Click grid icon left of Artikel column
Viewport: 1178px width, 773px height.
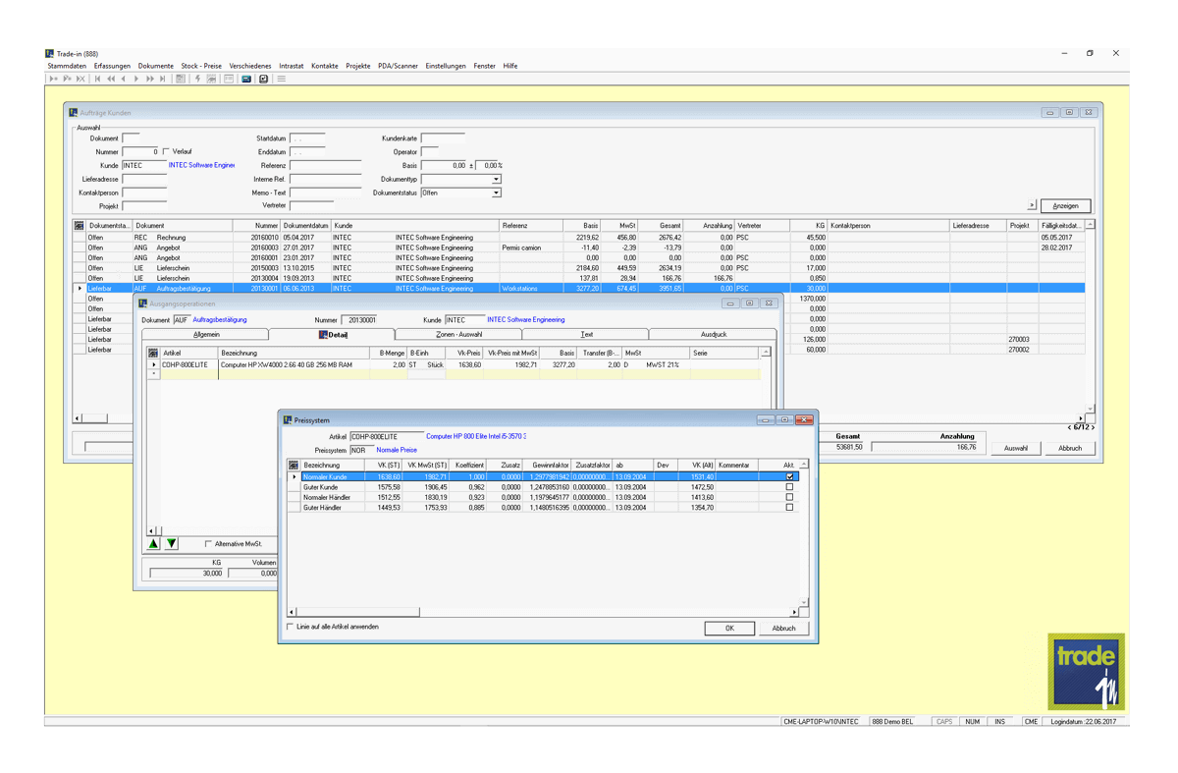click(153, 353)
